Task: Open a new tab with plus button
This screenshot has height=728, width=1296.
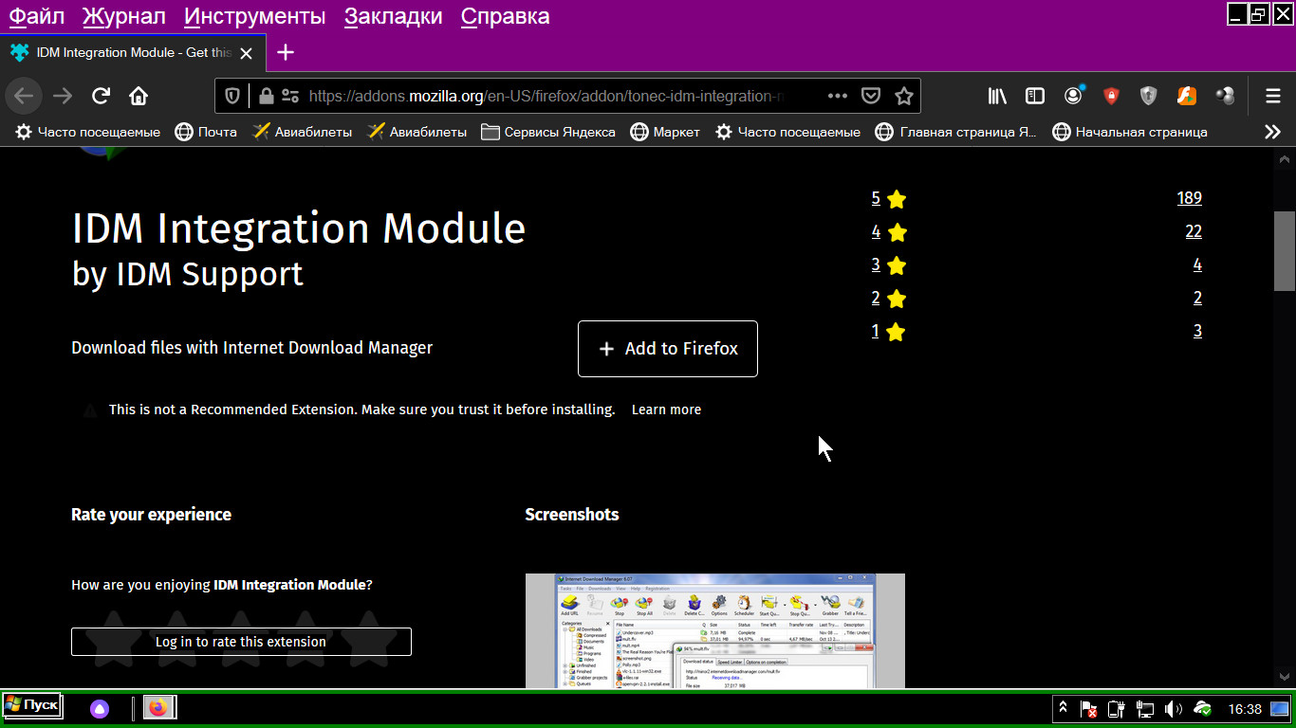Action: (286, 52)
